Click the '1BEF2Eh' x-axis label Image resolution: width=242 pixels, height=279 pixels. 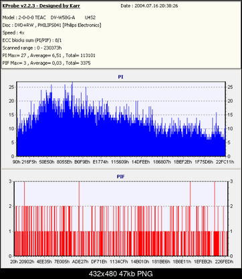183,162
